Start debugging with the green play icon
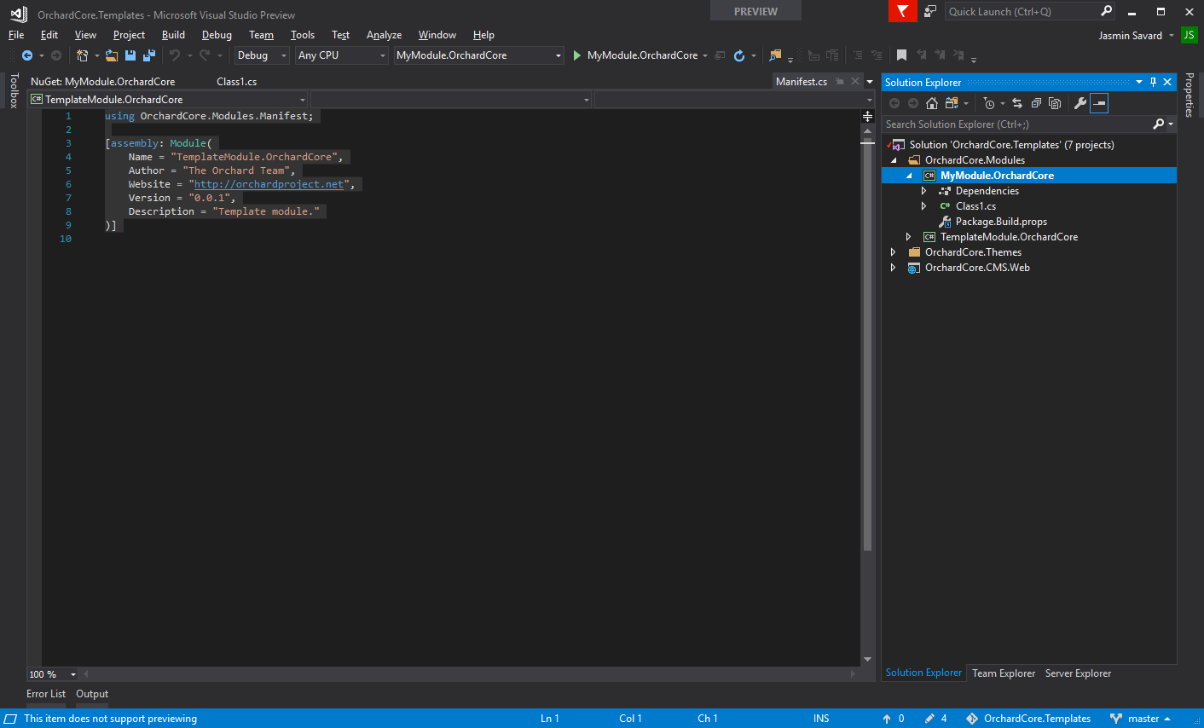 tap(577, 55)
